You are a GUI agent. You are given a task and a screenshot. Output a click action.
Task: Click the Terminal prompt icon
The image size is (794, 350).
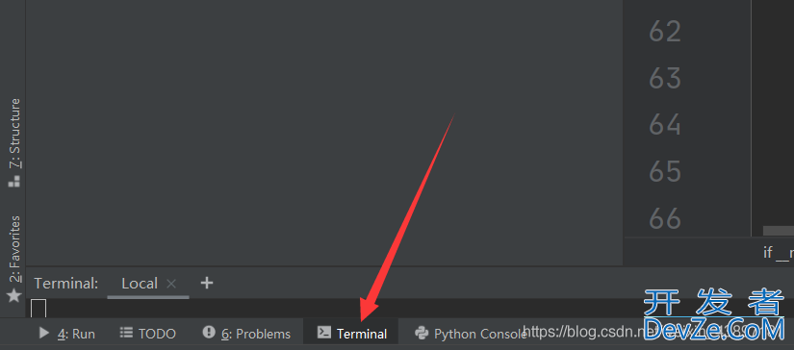click(x=323, y=333)
